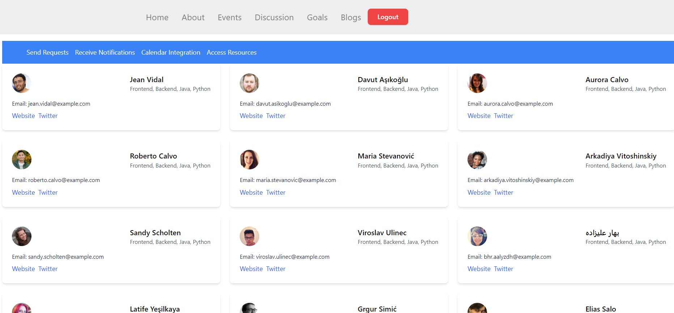Click email sandy.scholten@example.com

point(66,257)
